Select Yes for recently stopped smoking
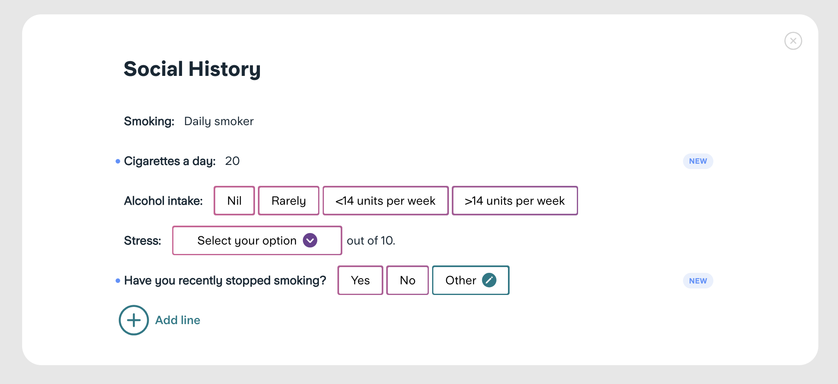 [x=360, y=280]
